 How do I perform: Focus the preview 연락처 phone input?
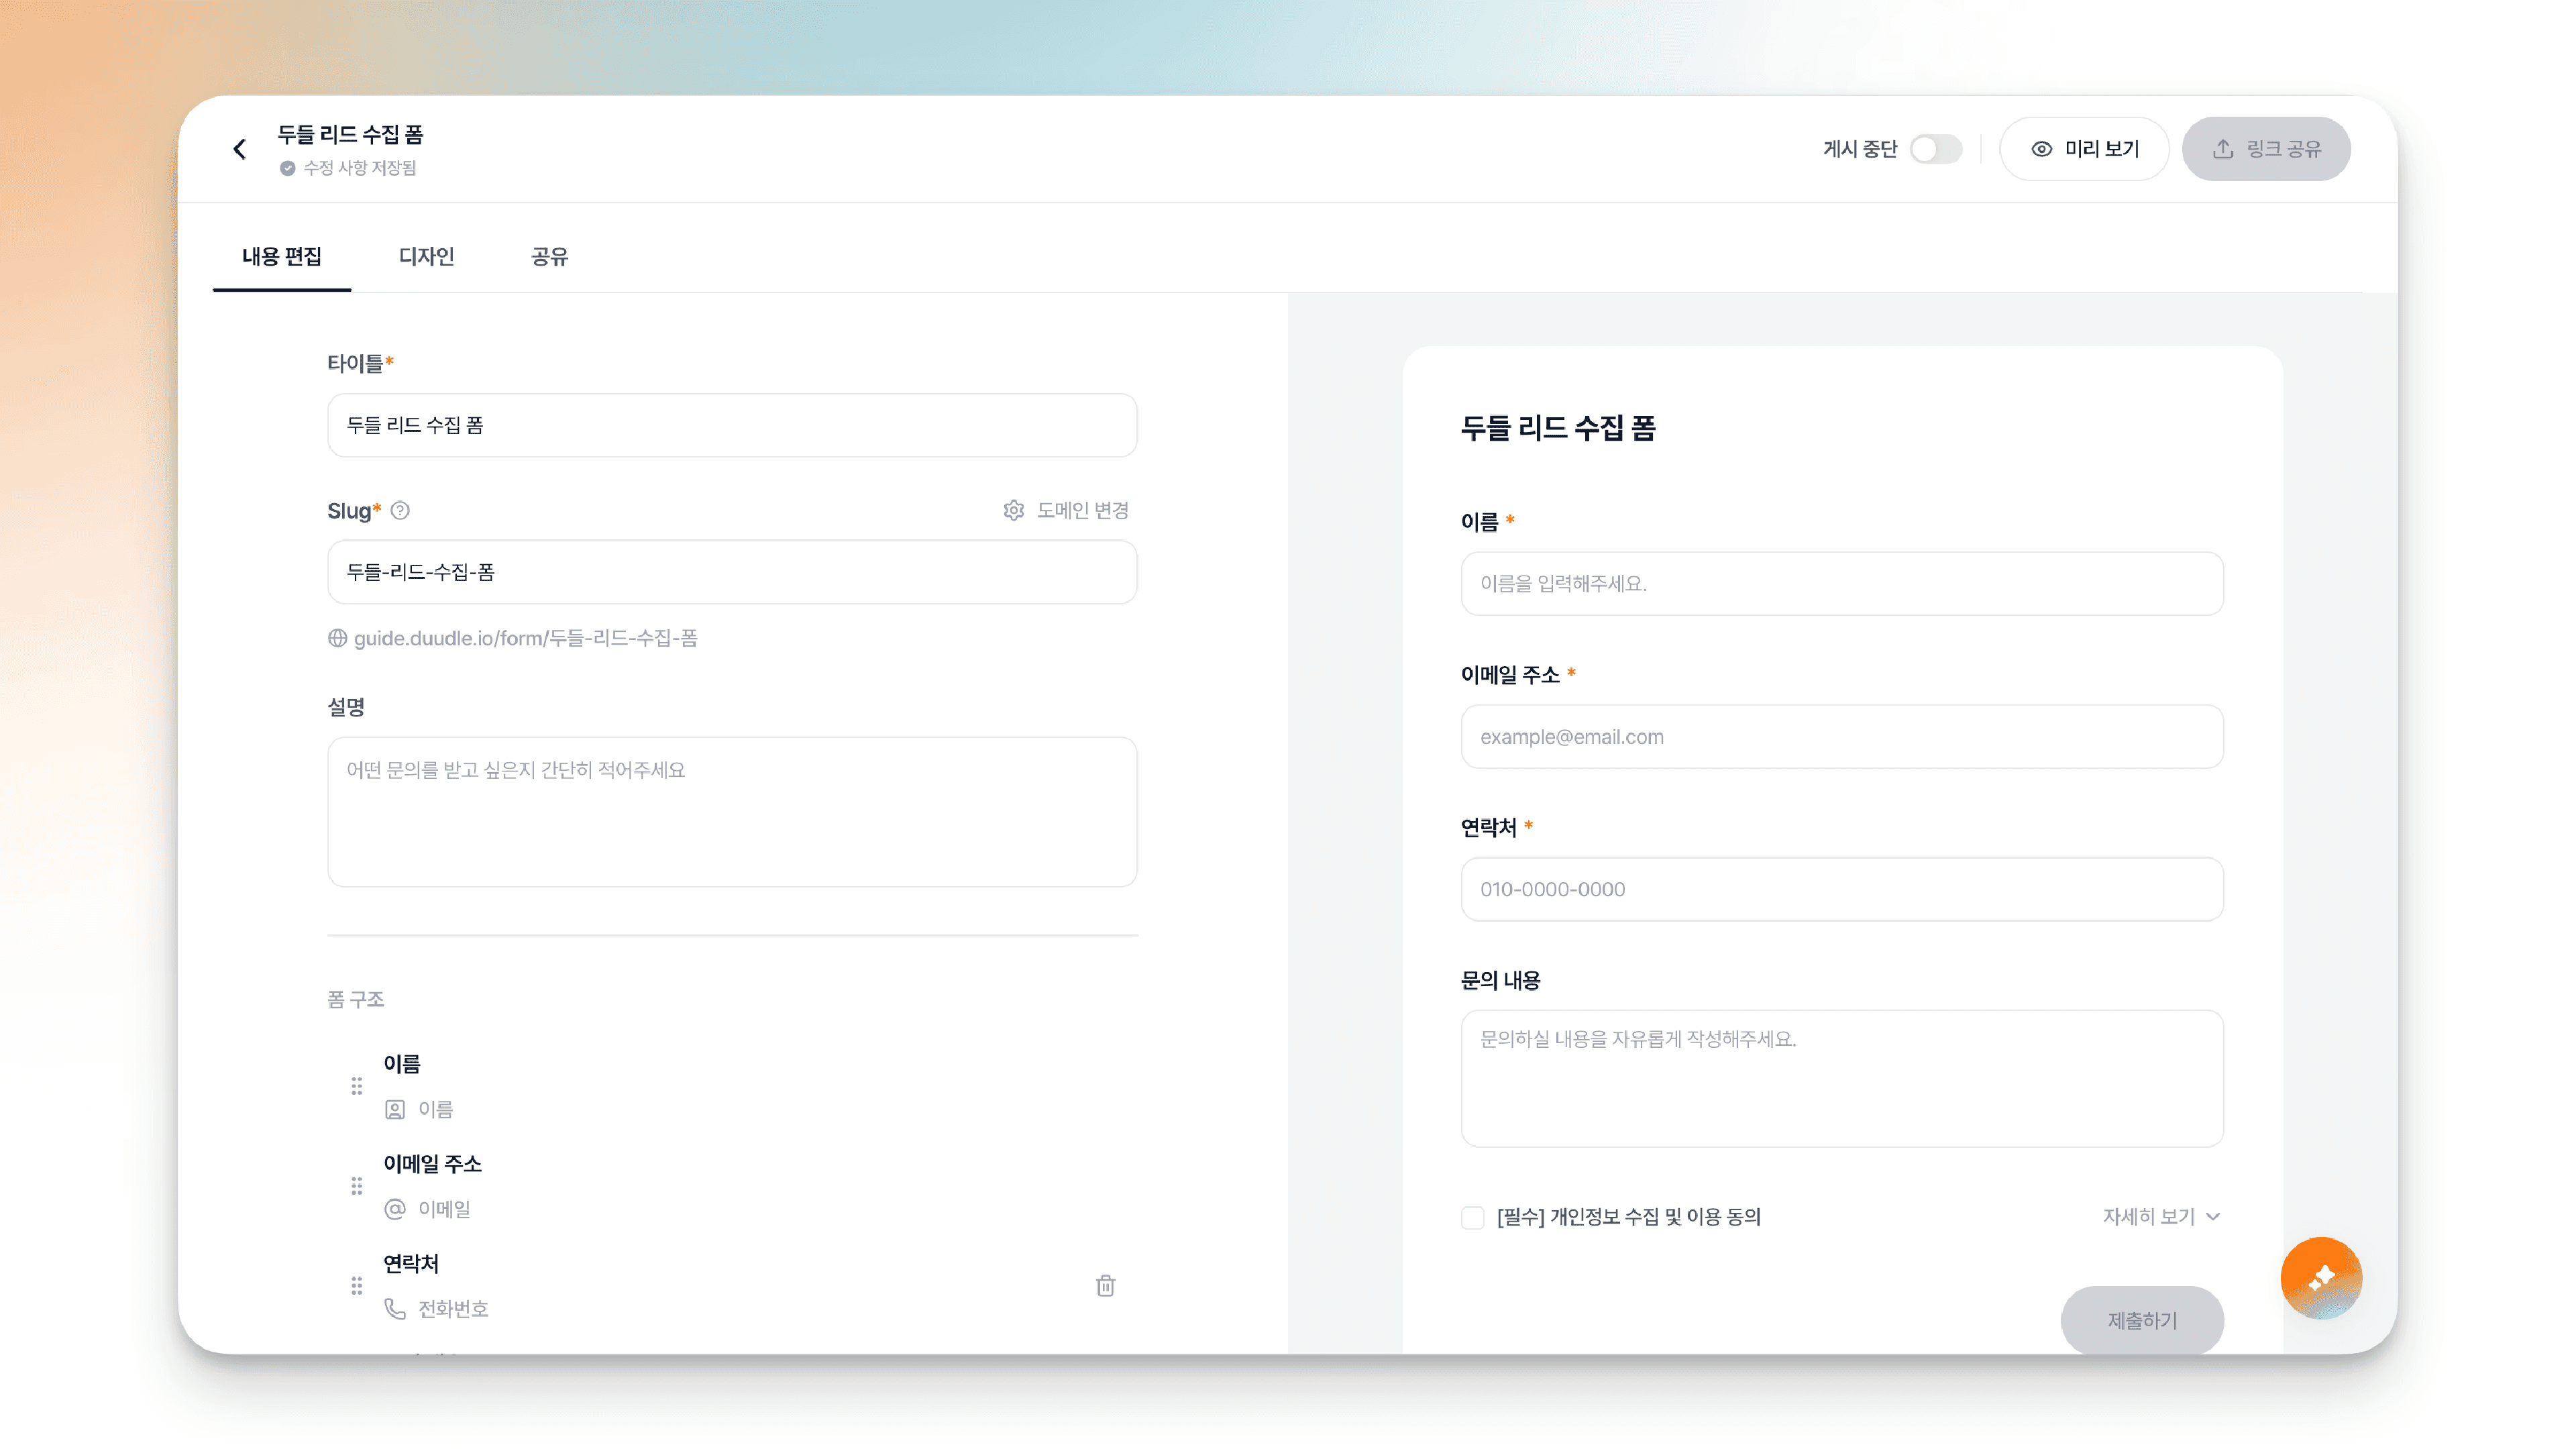(1842, 889)
